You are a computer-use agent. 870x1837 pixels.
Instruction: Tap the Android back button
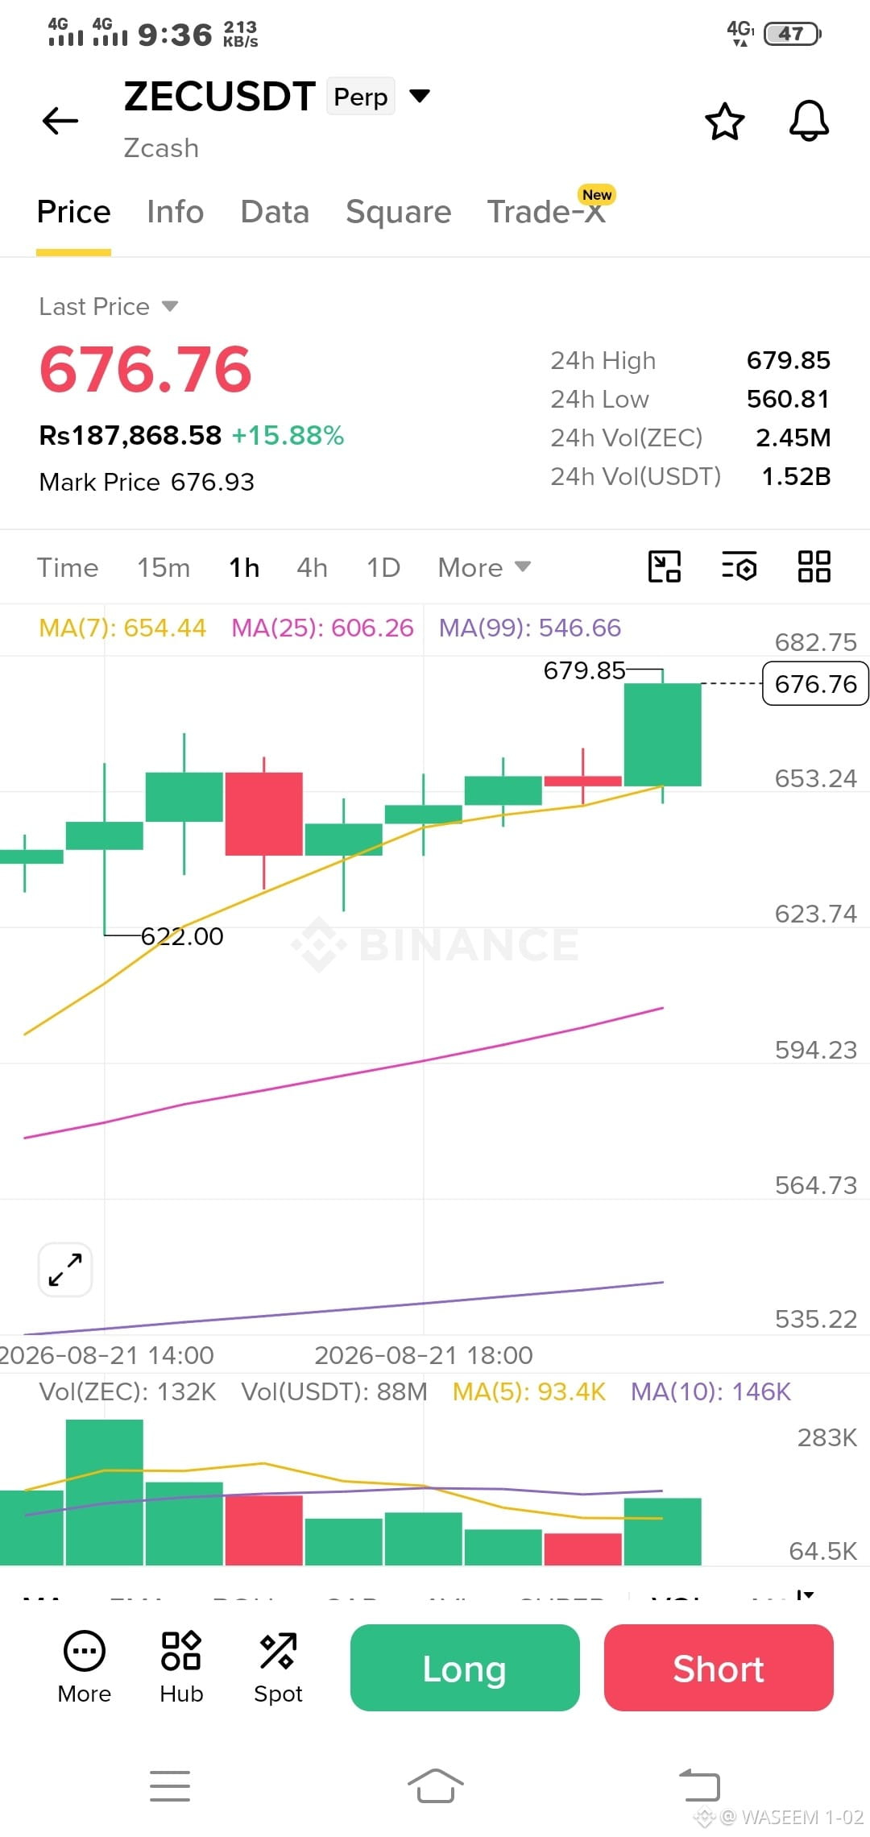699,1785
